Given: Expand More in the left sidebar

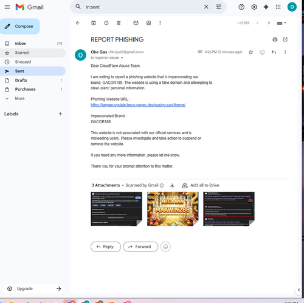Looking at the screenshot, I should (x=19, y=98).
